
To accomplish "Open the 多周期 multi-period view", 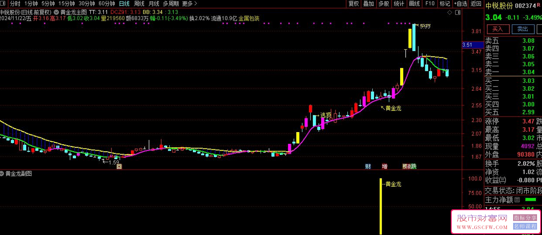I will (x=171, y=4).
